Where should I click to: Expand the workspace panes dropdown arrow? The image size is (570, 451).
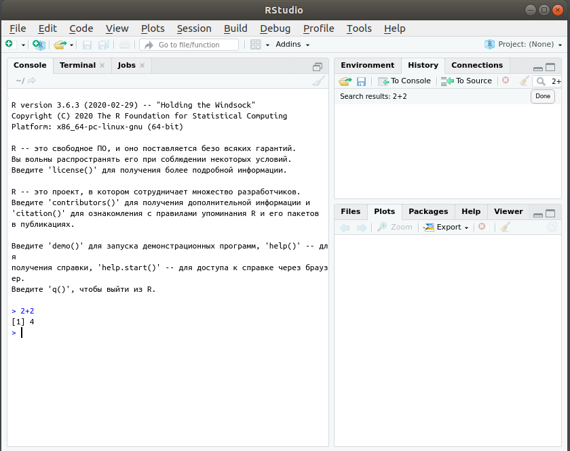pos(267,45)
